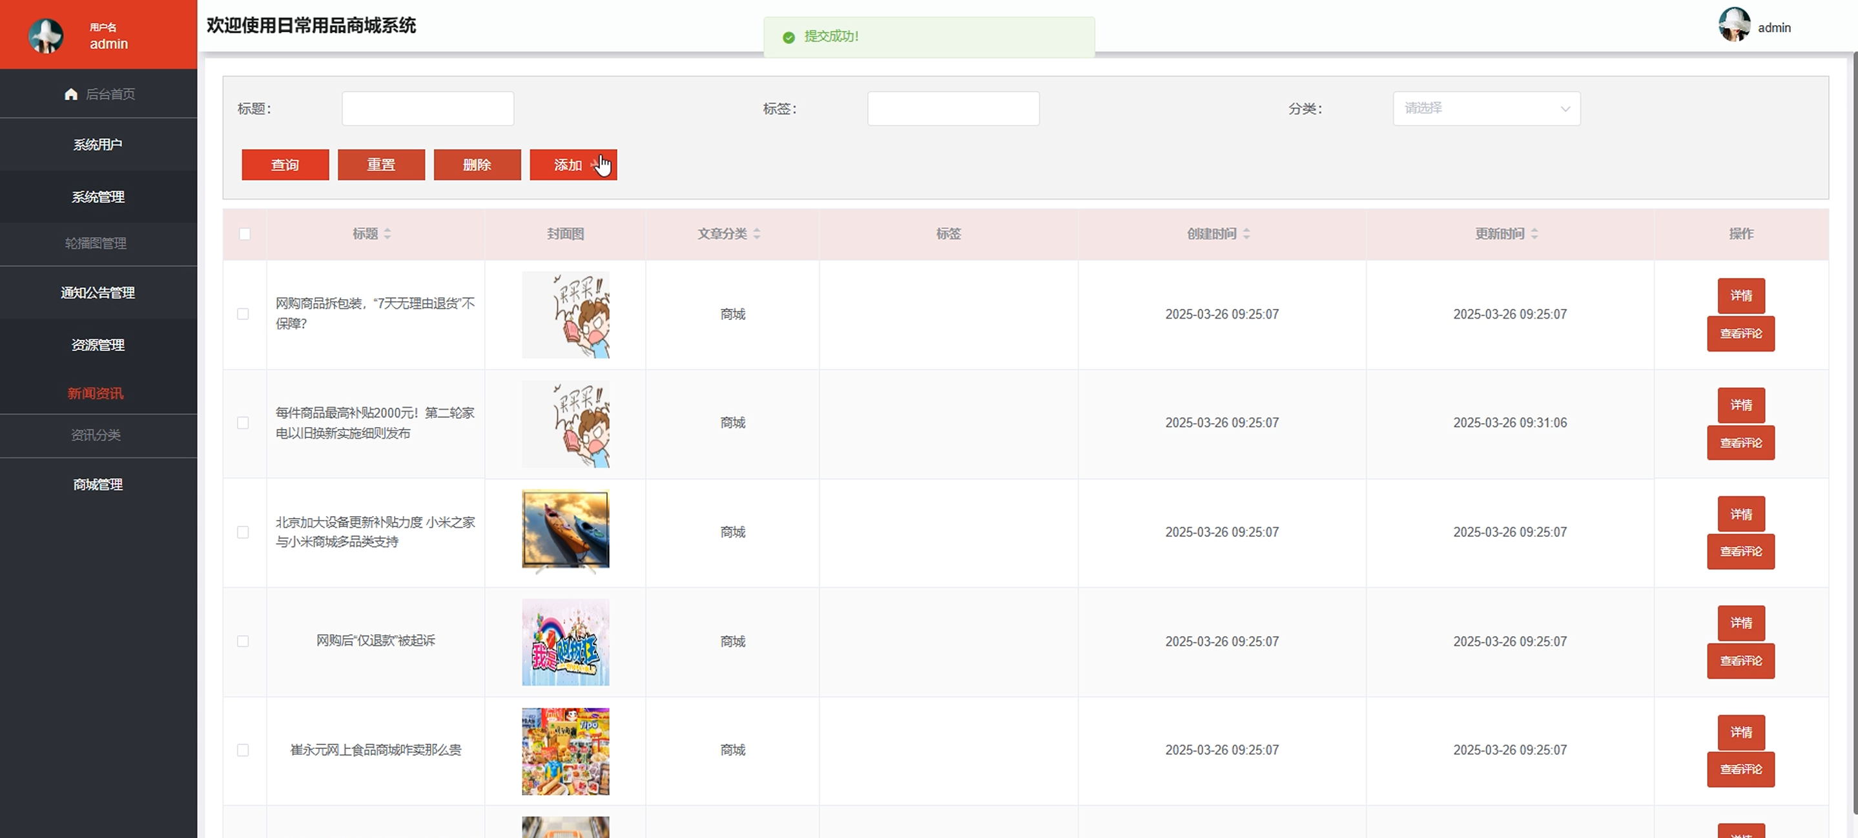
Task: Click 查看评论 for the first article
Action: (1740, 334)
